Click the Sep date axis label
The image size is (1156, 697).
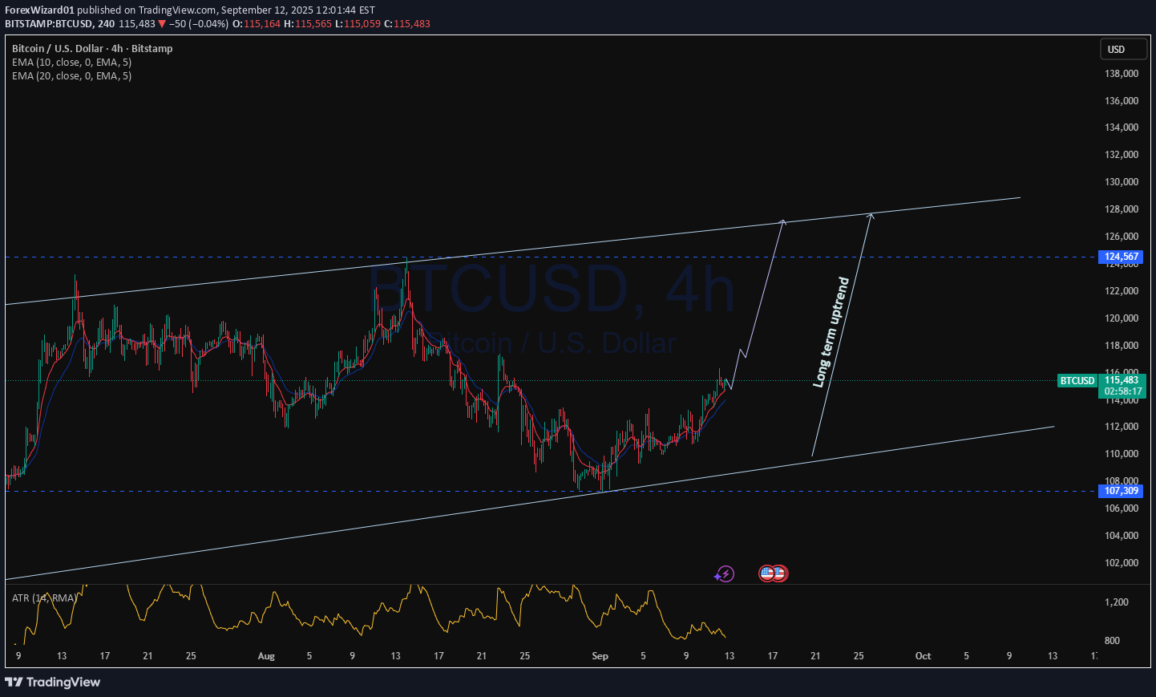600,656
